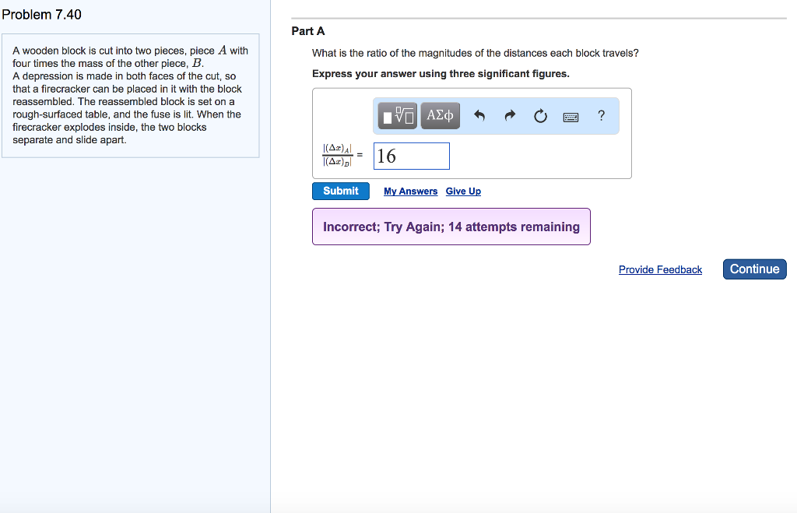This screenshot has height=513, width=797.
Task: Open the math templates button
Action: coord(398,116)
